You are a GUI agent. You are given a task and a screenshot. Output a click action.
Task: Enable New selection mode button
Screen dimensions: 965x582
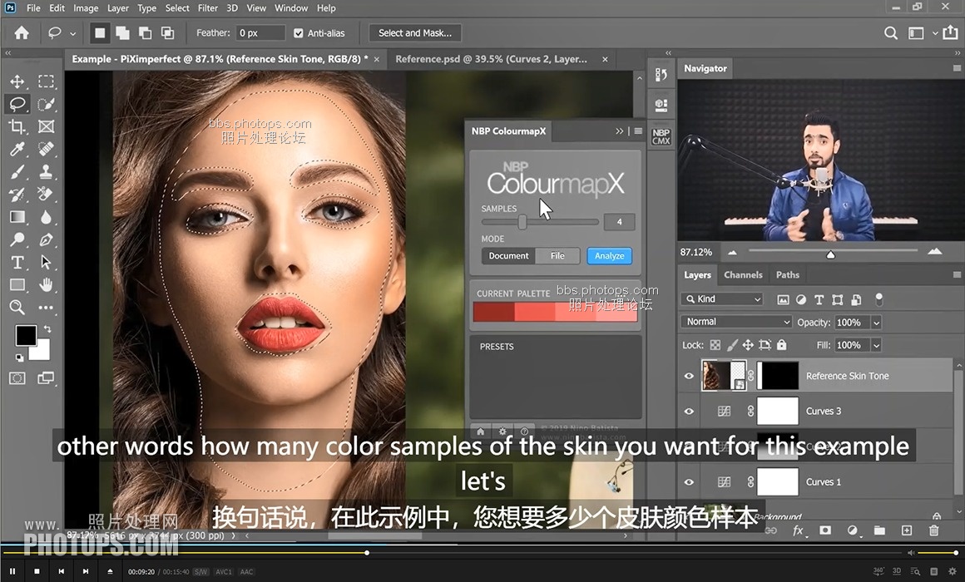[x=100, y=32]
